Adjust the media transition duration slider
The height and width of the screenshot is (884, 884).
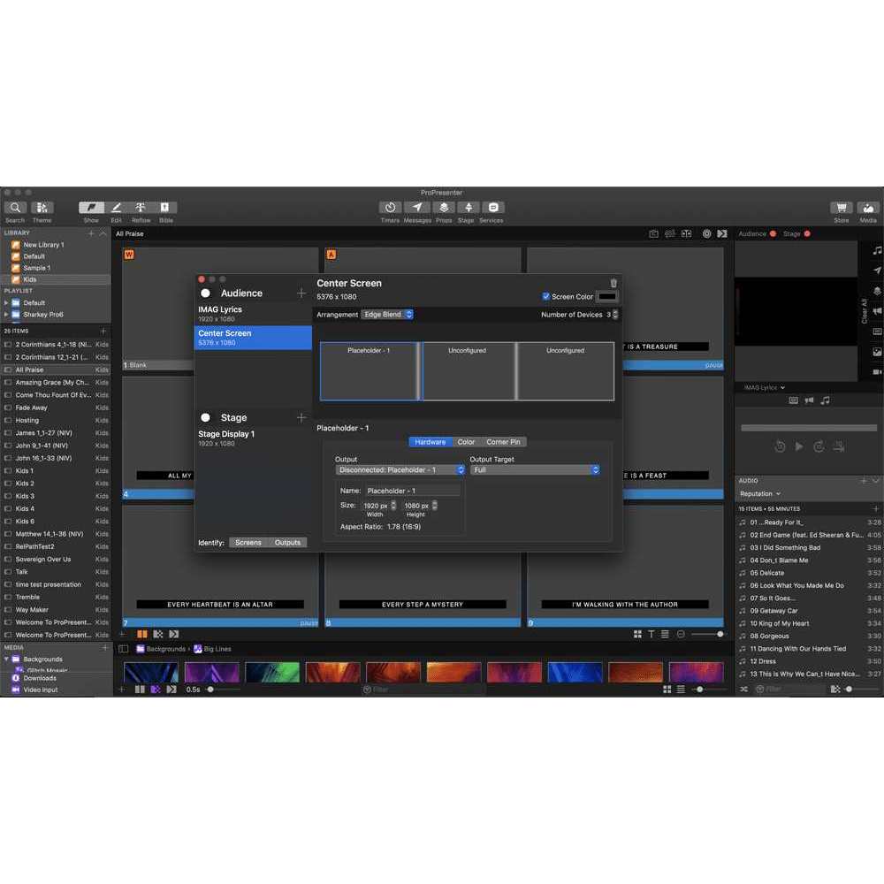point(225,690)
